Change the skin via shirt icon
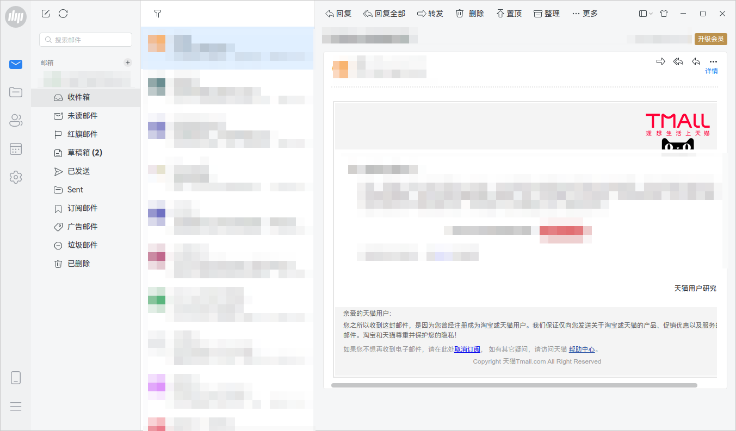This screenshot has width=736, height=431. pos(664,14)
